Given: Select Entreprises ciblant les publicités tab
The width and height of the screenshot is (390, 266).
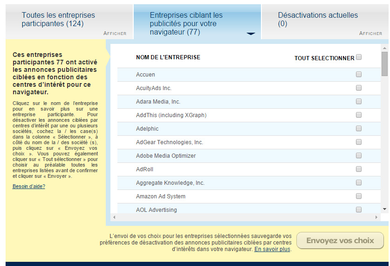Looking at the screenshot, I should click(x=197, y=21).
